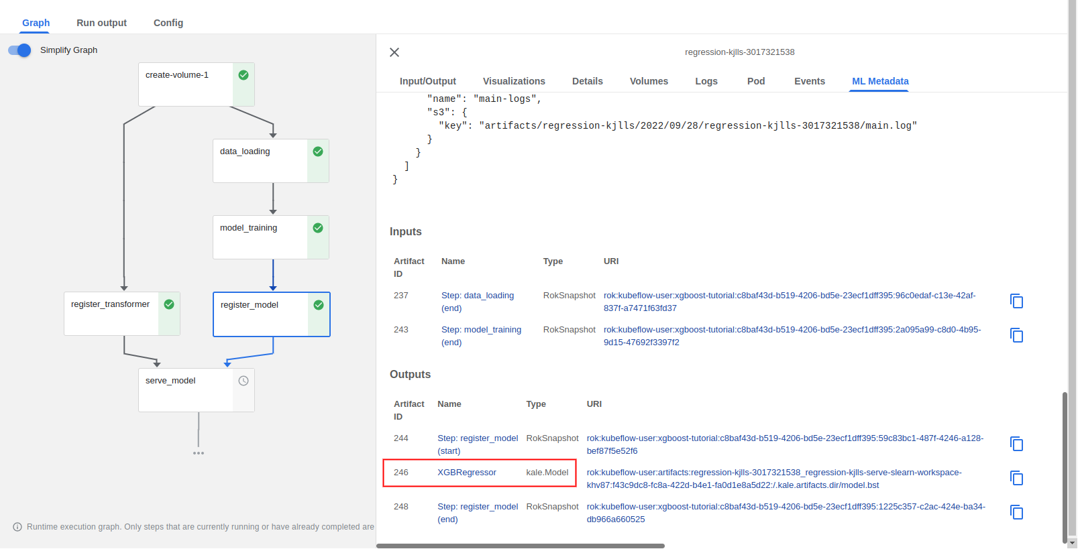1078x549 pixels.
Task: Click the info icon beside runtime graph note
Action: (17, 527)
